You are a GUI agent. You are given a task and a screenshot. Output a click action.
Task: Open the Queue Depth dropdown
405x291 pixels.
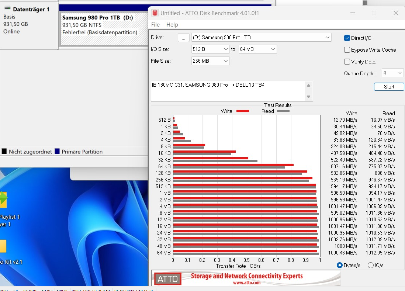click(x=392, y=73)
